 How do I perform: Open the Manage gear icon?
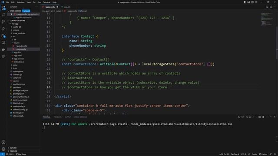click(x=3, y=149)
